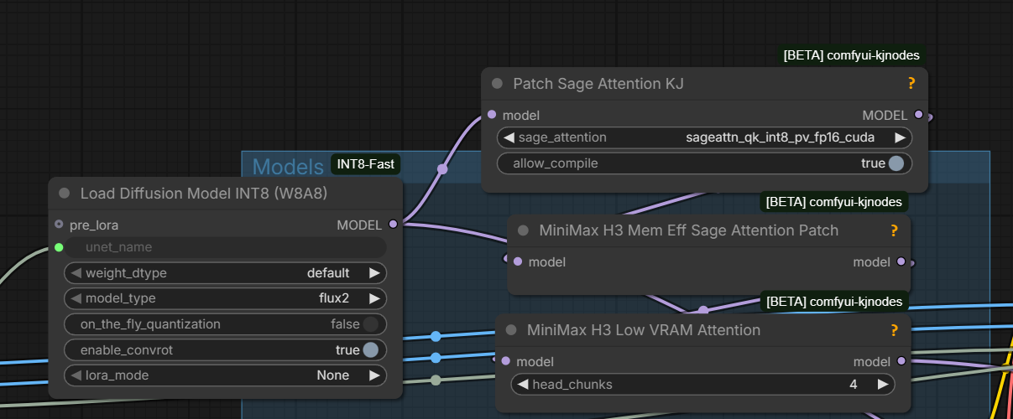Click the head_chunks value field
The height and width of the screenshot is (419, 1013).
[703, 385]
